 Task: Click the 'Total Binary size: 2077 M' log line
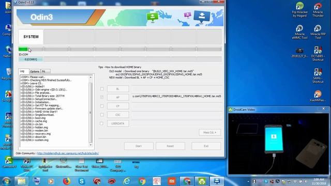(42, 96)
